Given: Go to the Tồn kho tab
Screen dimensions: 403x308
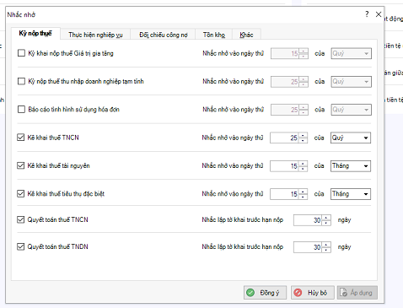Looking at the screenshot, I should pos(214,35).
